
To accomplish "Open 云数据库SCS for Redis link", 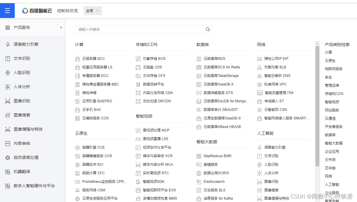I will point(222,67).
